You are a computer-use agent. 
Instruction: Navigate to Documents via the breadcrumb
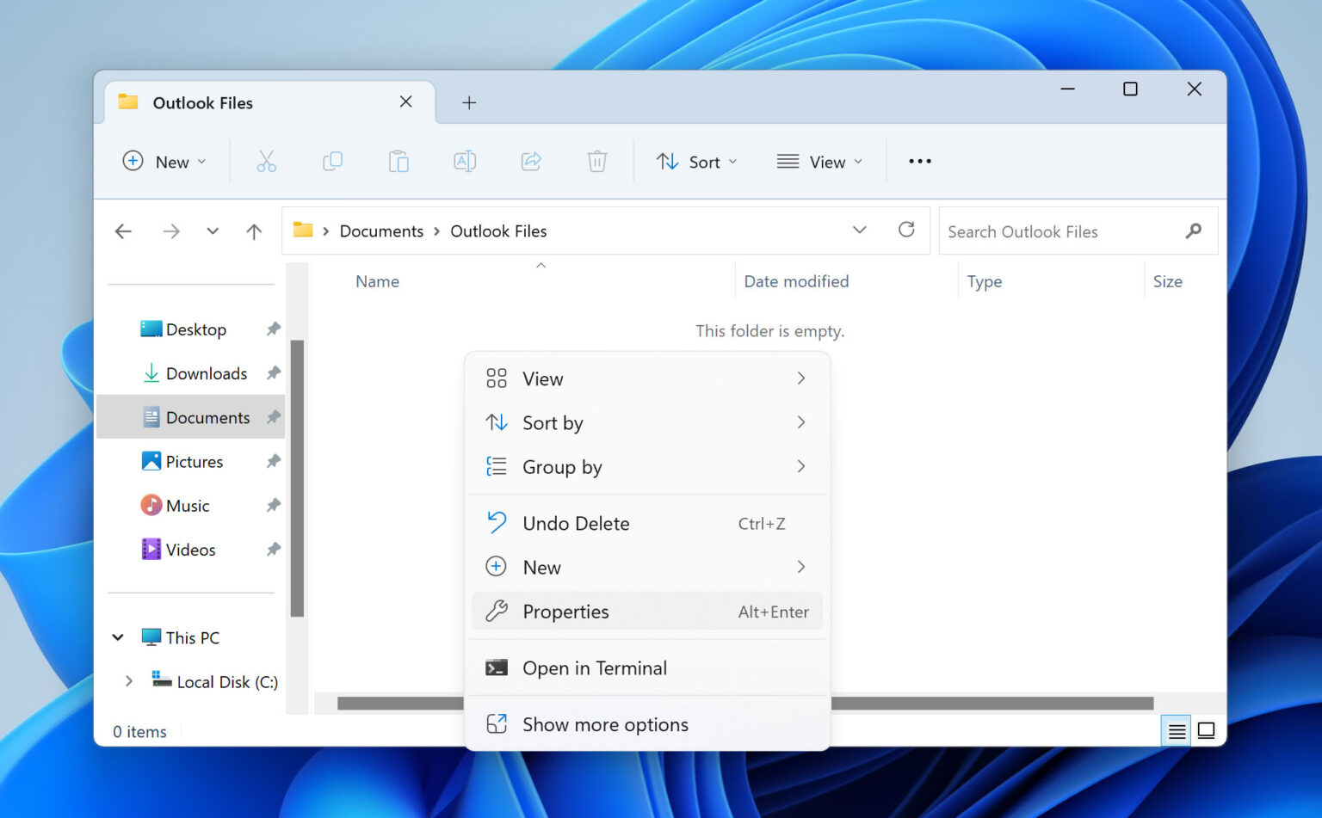[x=381, y=231]
